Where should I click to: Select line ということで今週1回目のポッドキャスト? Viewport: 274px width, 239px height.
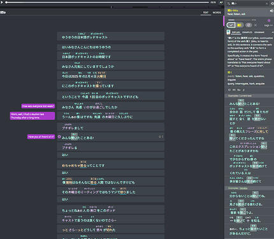point(111,96)
